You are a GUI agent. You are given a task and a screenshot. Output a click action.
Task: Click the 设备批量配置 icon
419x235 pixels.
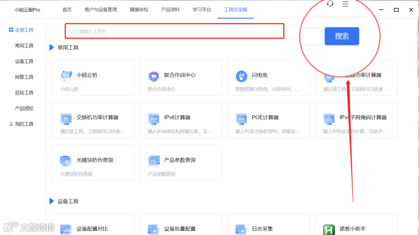[x=154, y=230]
